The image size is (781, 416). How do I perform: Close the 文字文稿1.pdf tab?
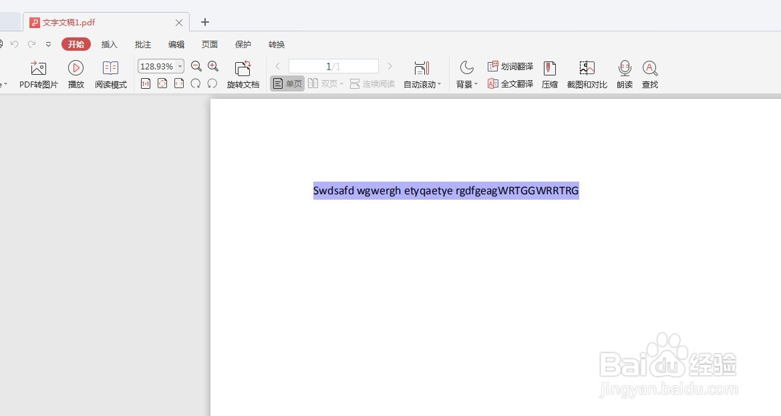(x=179, y=23)
